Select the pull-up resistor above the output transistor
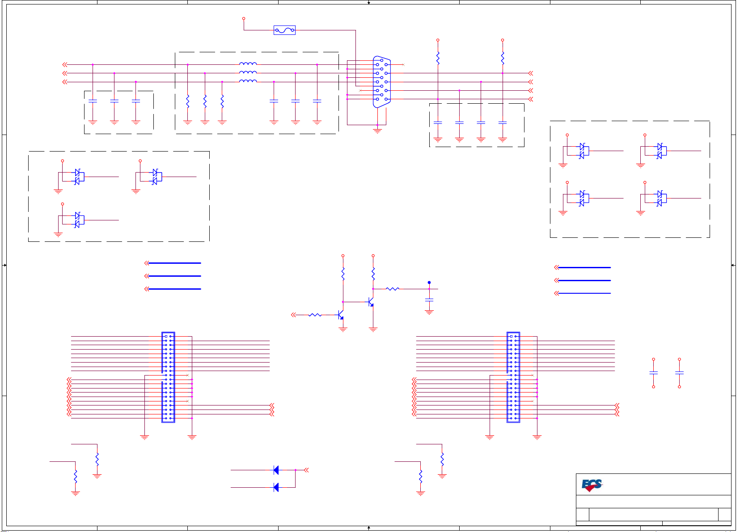Image resolution: width=740 pixels, height=532 pixels. pos(373,274)
